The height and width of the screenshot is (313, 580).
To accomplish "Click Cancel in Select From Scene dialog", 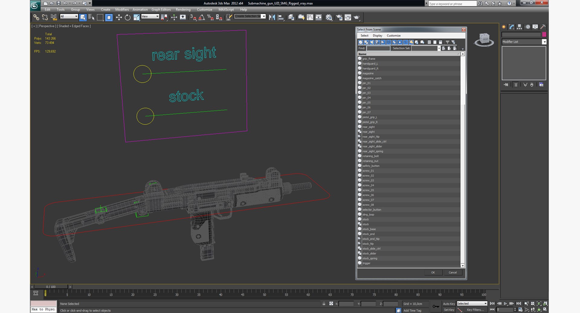I will (453, 272).
